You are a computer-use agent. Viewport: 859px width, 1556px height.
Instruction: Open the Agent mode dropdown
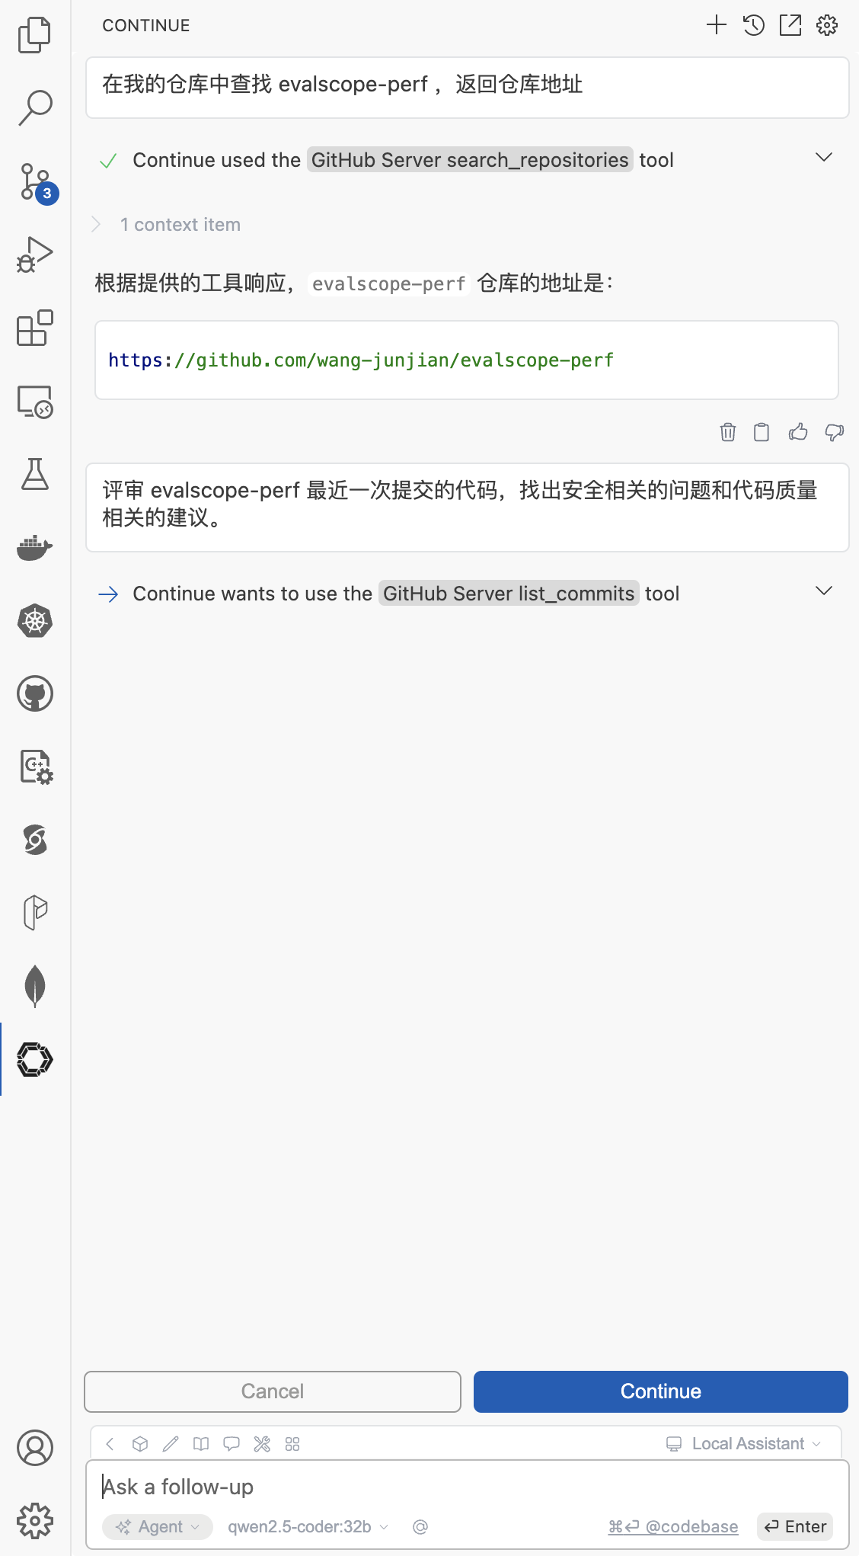click(x=158, y=1526)
